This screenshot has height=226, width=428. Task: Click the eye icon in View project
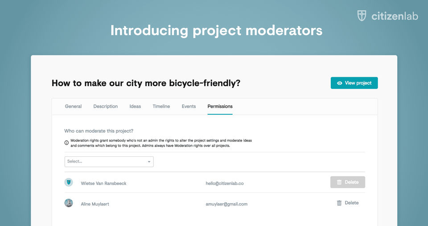[x=340, y=83]
